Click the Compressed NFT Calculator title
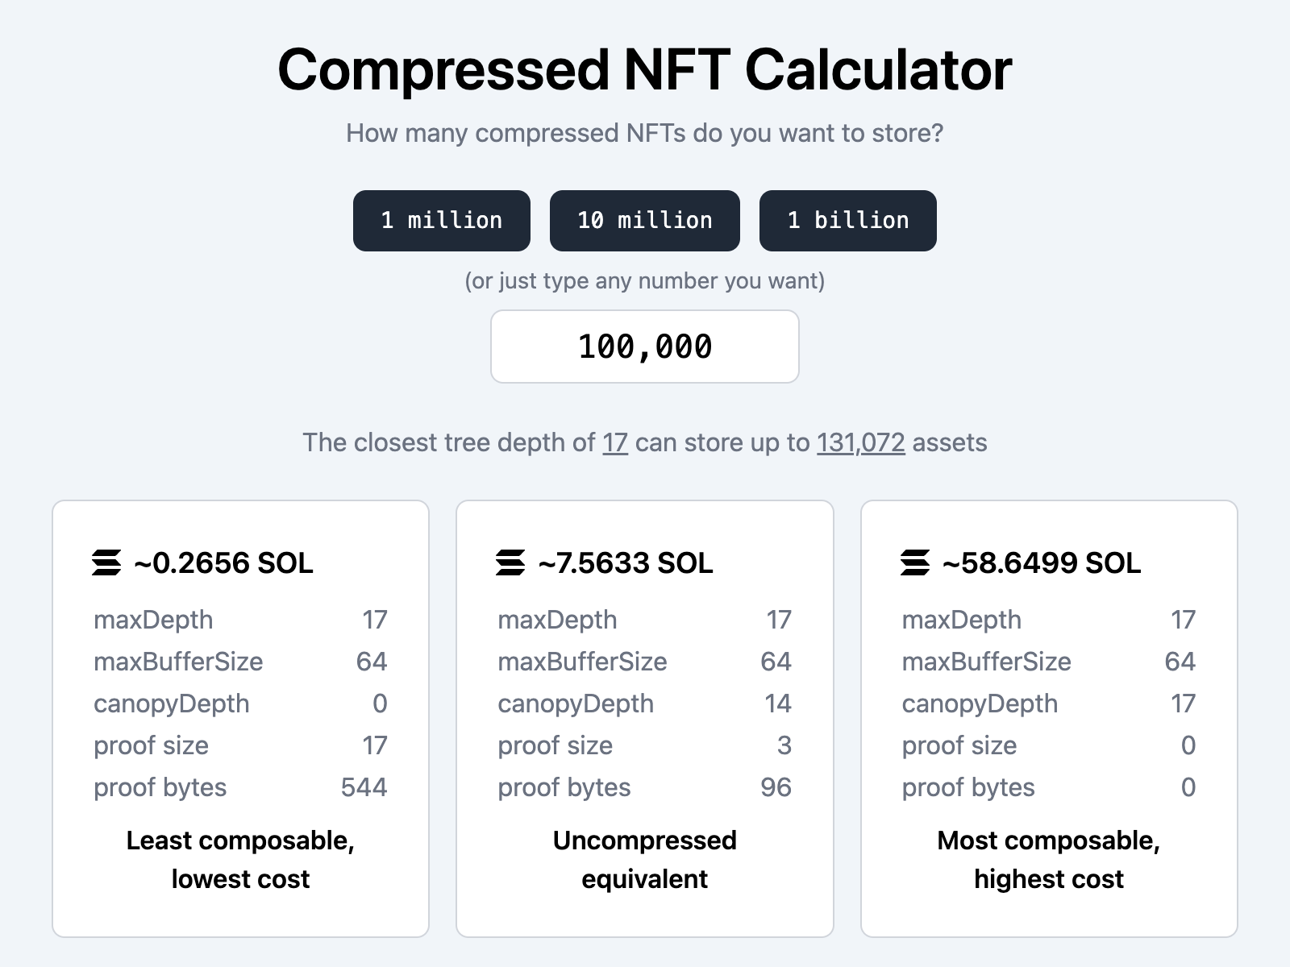The height and width of the screenshot is (967, 1290). pos(644,69)
